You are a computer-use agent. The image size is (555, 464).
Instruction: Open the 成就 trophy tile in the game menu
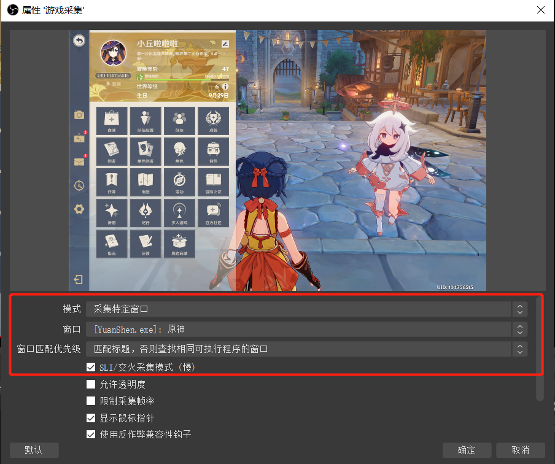tap(214, 121)
